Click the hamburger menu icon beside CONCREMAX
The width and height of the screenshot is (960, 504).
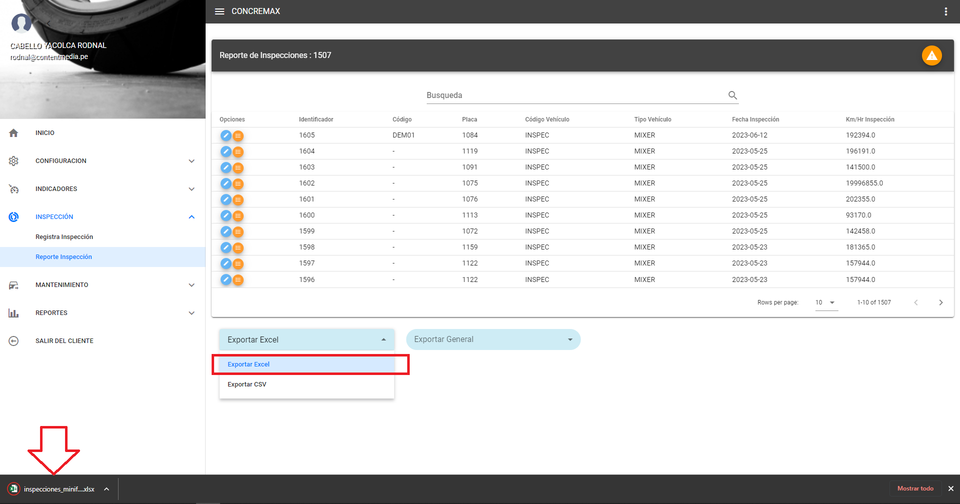[x=219, y=11]
